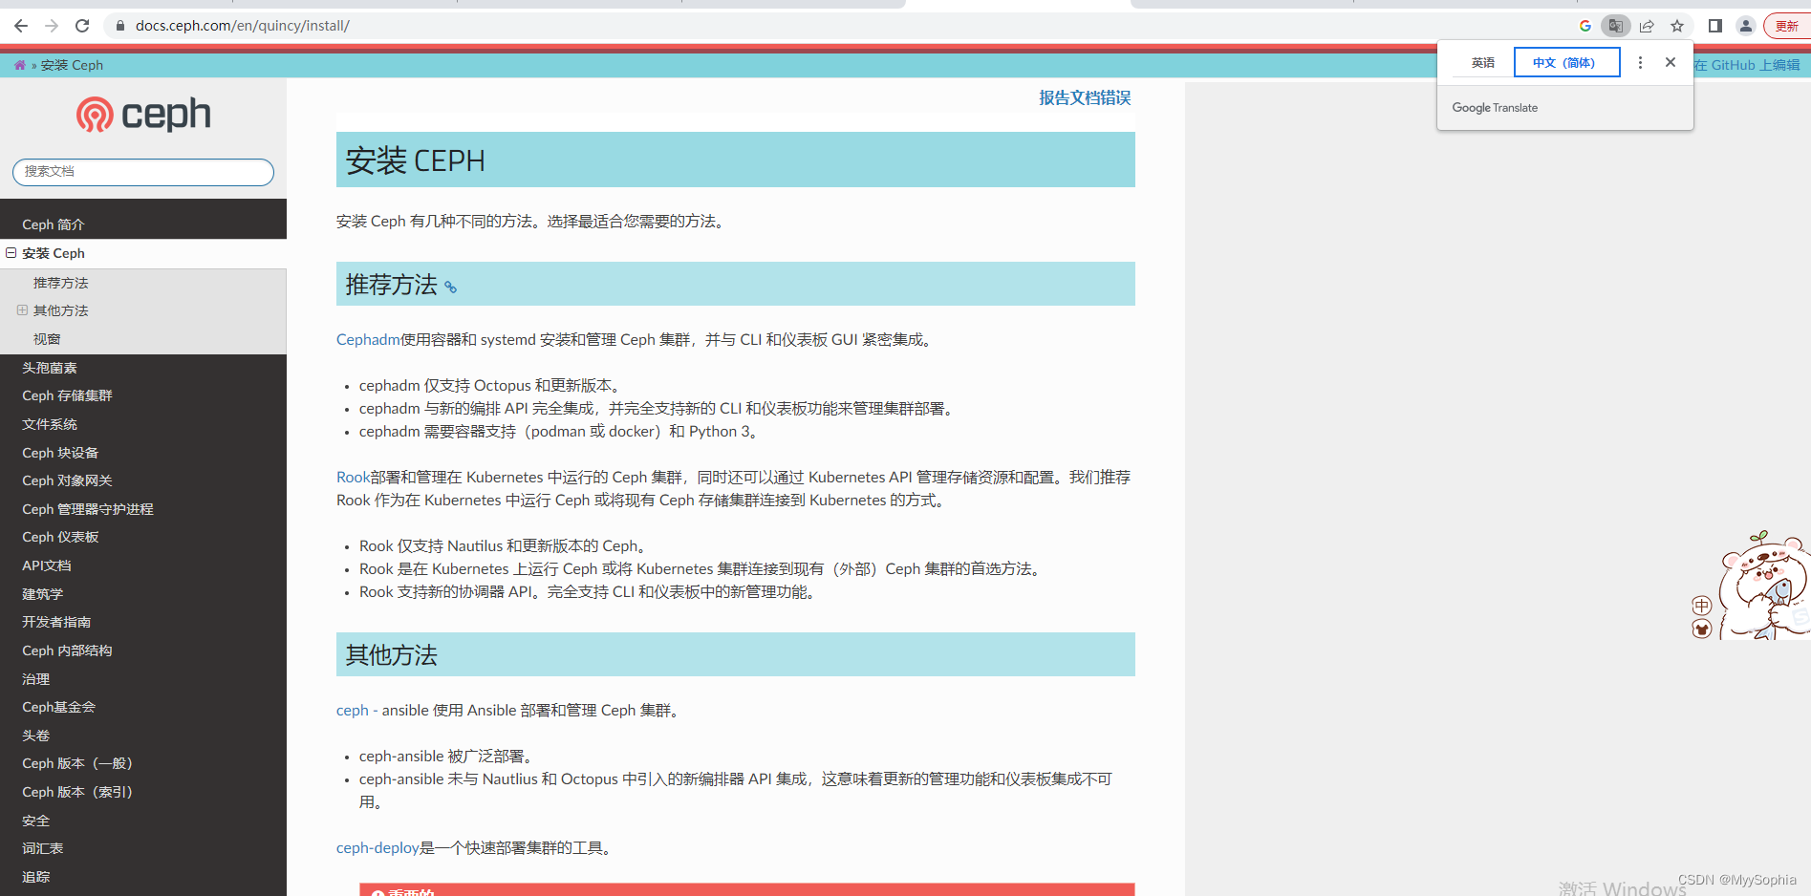Click the 安装 CEPH page heading

click(x=416, y=160)
